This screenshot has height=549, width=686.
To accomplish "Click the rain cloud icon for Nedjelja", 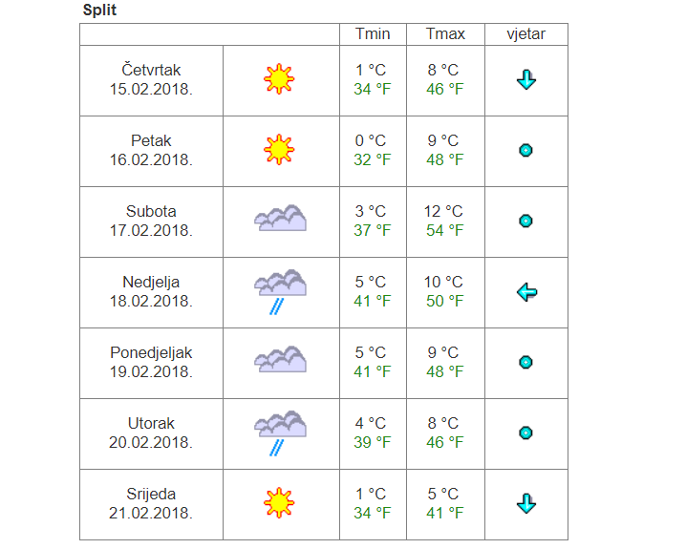I will click(281, 291).
